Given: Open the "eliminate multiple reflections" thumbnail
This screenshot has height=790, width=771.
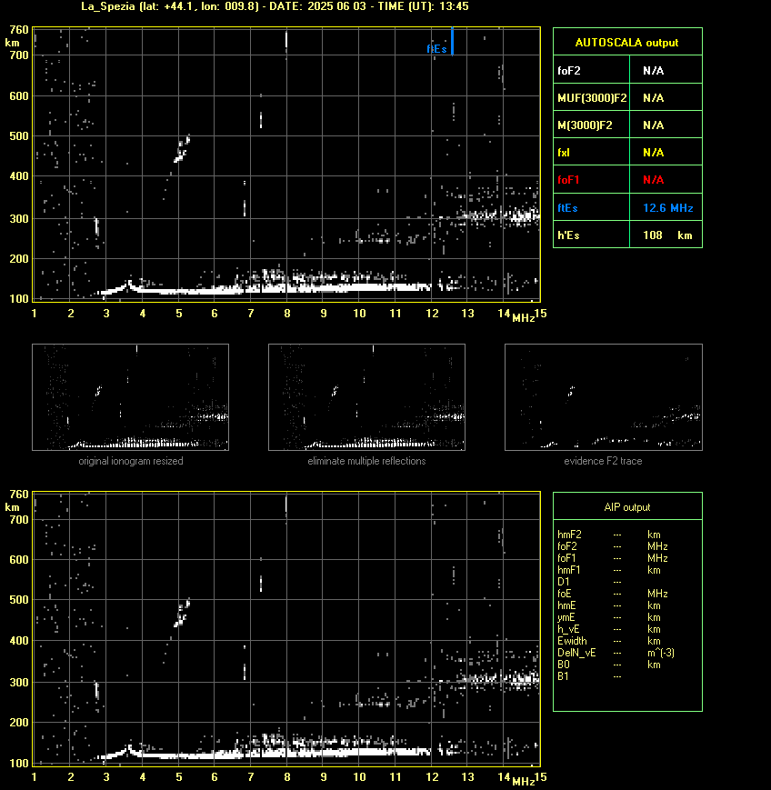Looking at the screenshot, I should coord(366,397).
